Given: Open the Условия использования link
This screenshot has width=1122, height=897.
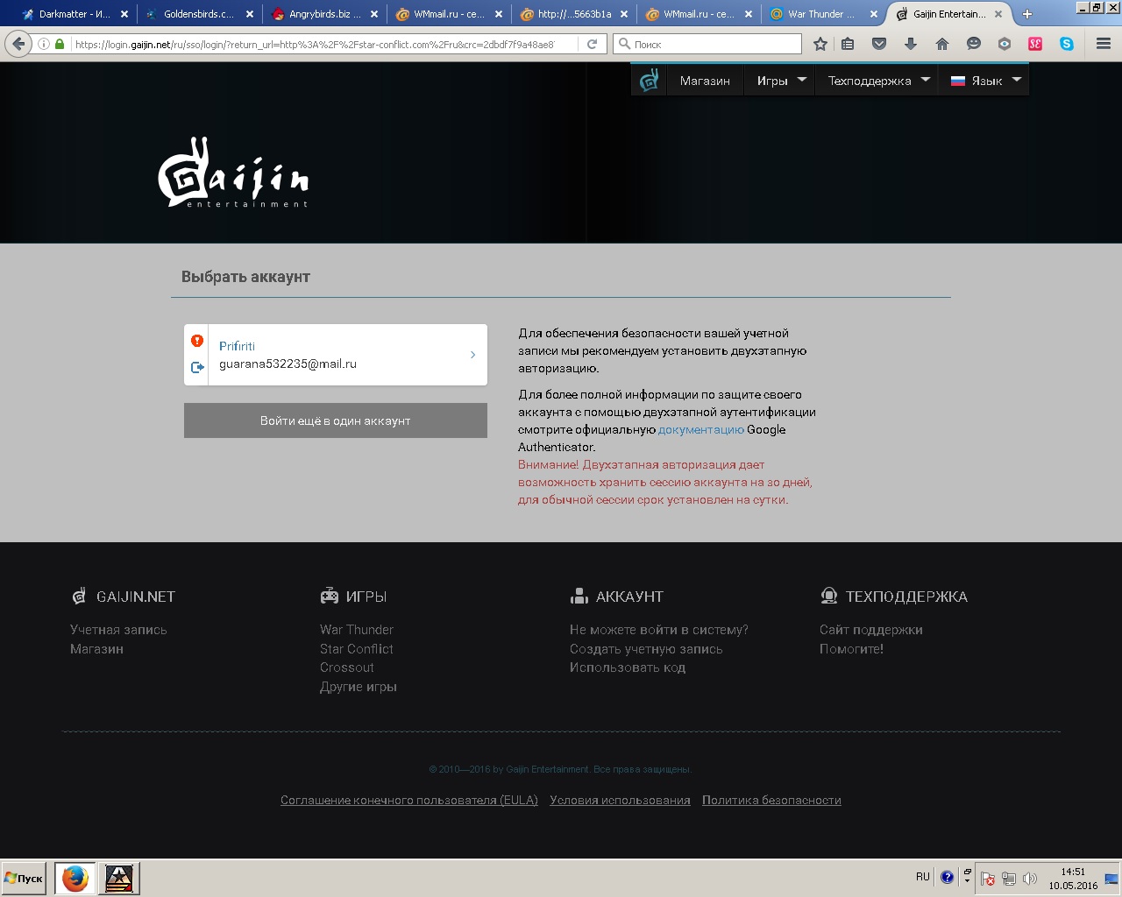Looking at the screenshot, I should (x=620, y=800).
